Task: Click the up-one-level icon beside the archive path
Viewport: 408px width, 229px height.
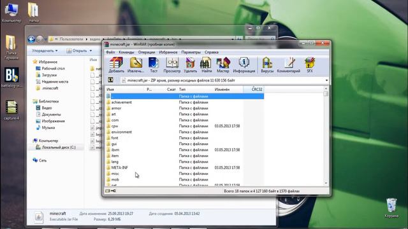Action: tap(110, 80)
